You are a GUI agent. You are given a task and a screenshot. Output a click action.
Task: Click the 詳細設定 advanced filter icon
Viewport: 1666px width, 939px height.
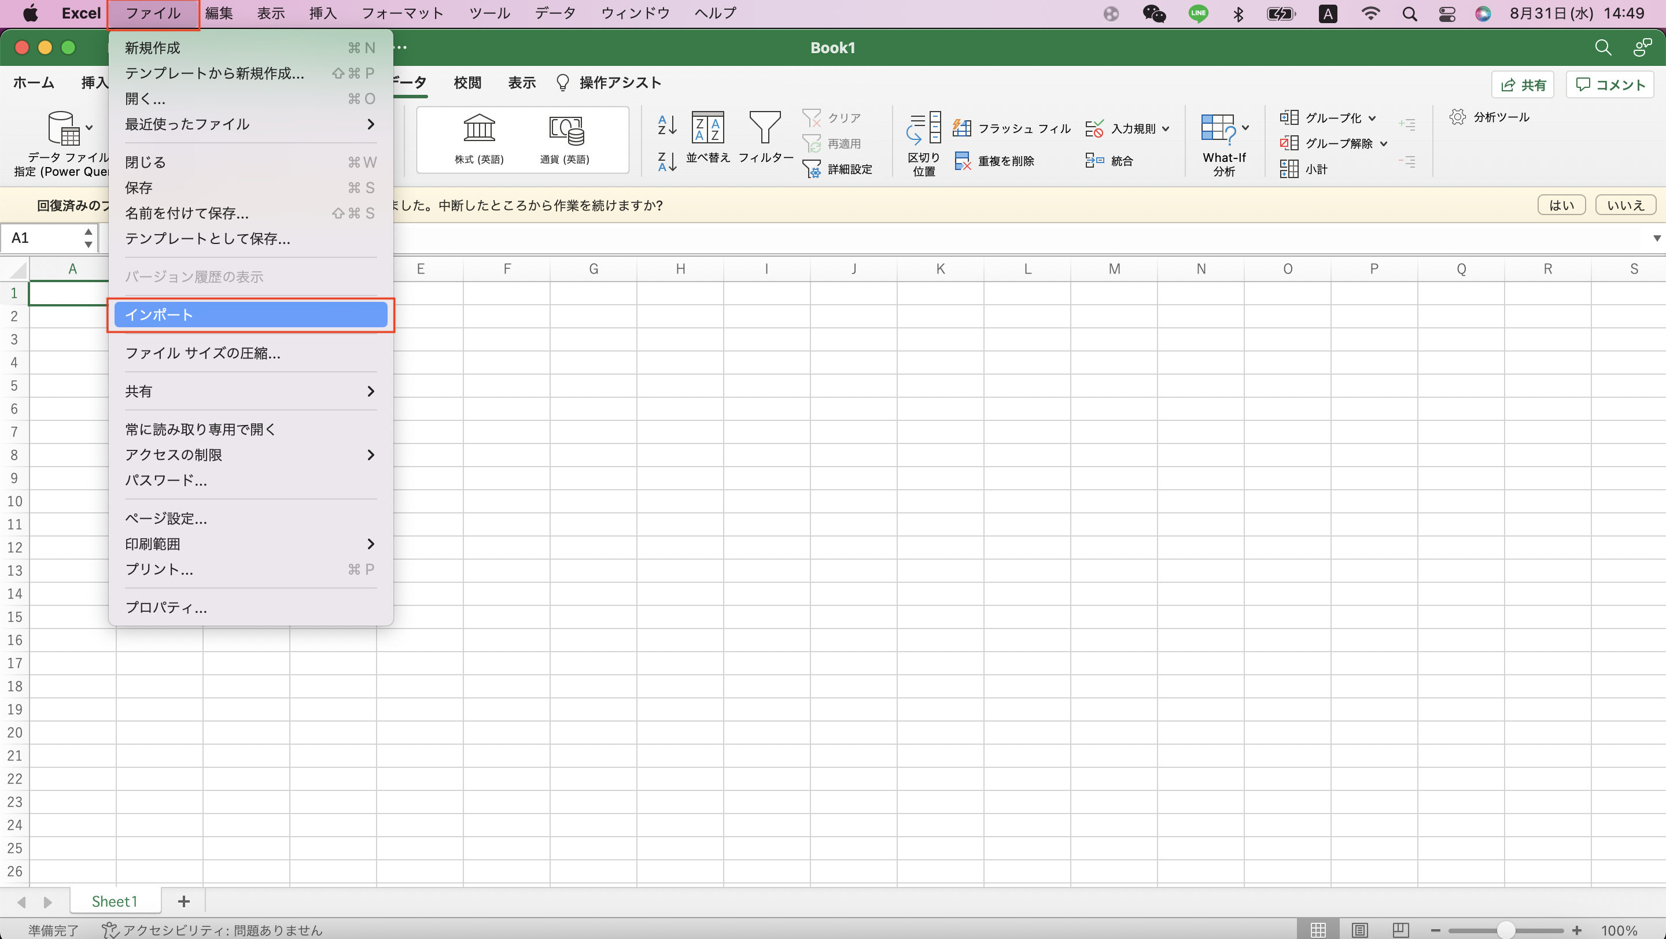pyautogui.click(x=812, y=169)
